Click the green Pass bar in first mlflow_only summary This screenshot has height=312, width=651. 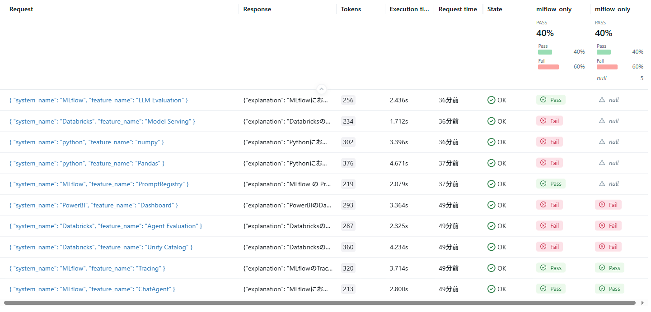pos(545,52)
